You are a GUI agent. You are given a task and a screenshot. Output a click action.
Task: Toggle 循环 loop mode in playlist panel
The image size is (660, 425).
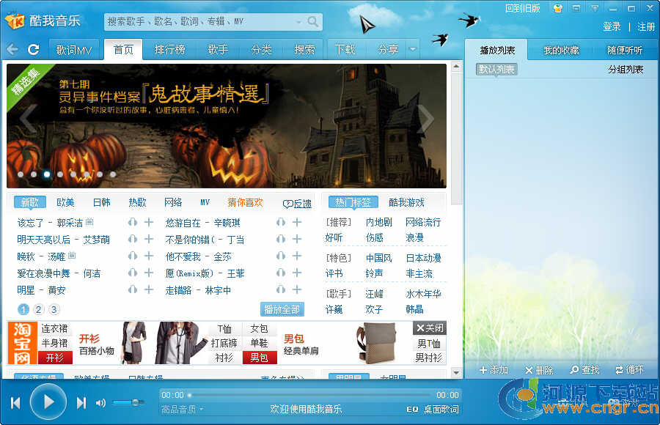click(629, 370)
